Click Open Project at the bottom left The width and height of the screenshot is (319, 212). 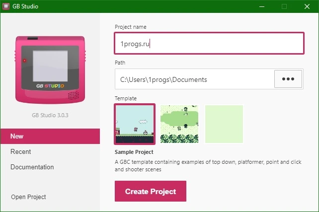pyautogui.click(x=28, y=197)
